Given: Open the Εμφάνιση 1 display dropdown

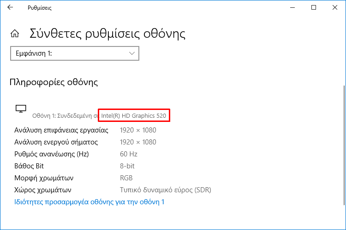Looking at the screenshot, I should (75, 53).
